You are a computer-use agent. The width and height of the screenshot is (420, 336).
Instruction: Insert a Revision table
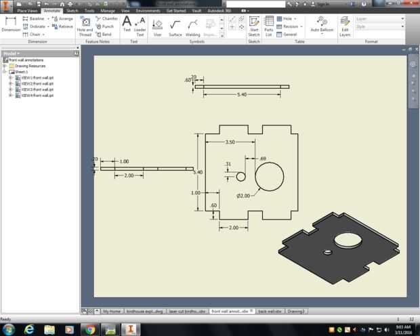click(x=287, y=26)
